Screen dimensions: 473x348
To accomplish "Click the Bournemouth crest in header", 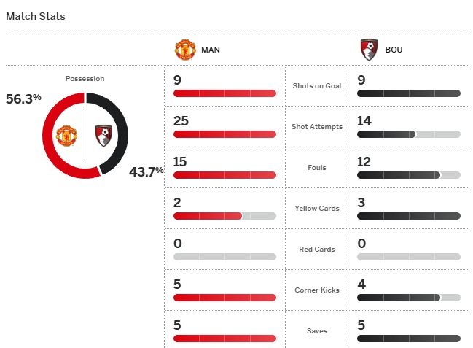I will [x=370, y=50].
